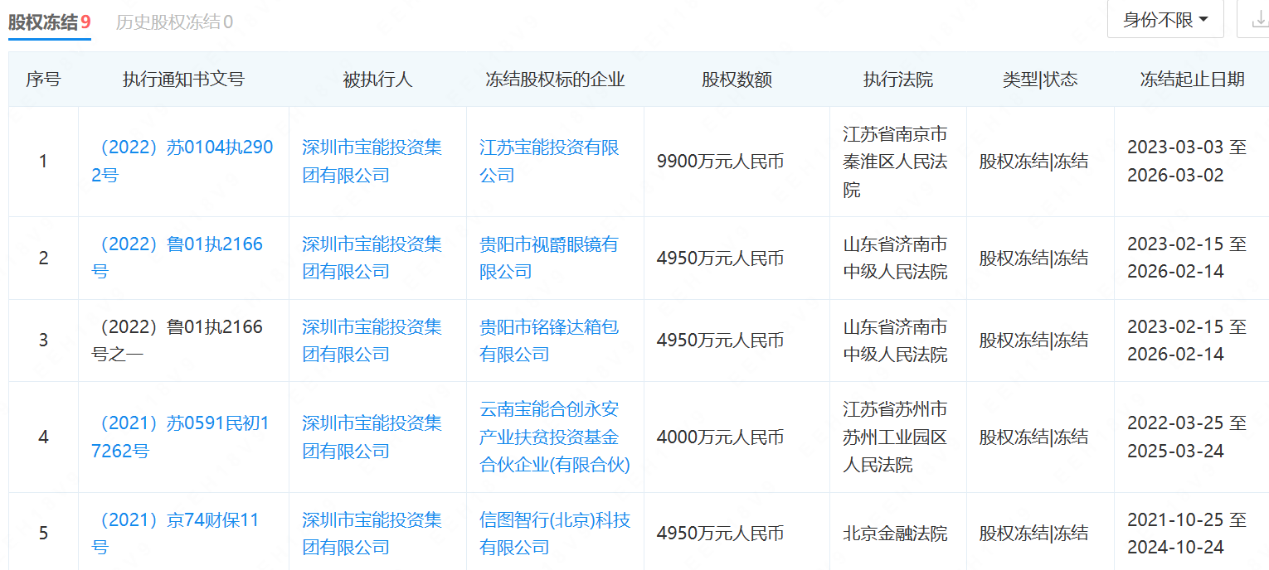Open 深圳市宝能投资集团有限公司 link in row 4

[x=372, y=437]
